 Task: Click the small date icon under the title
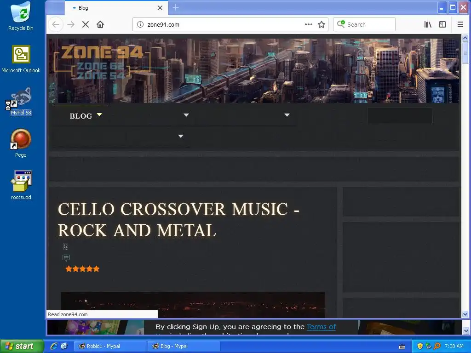66,247
